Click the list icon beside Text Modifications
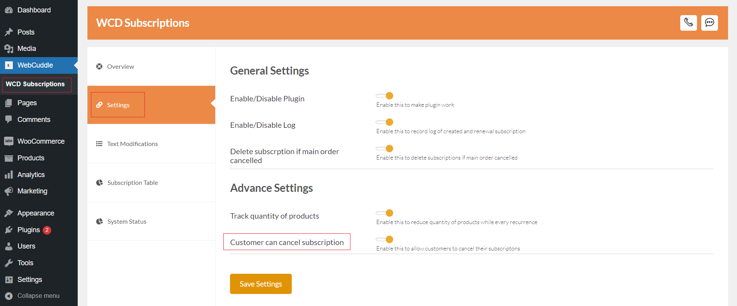Image resolution: width=737 pixels, height=306 pixels. [99, 144]
